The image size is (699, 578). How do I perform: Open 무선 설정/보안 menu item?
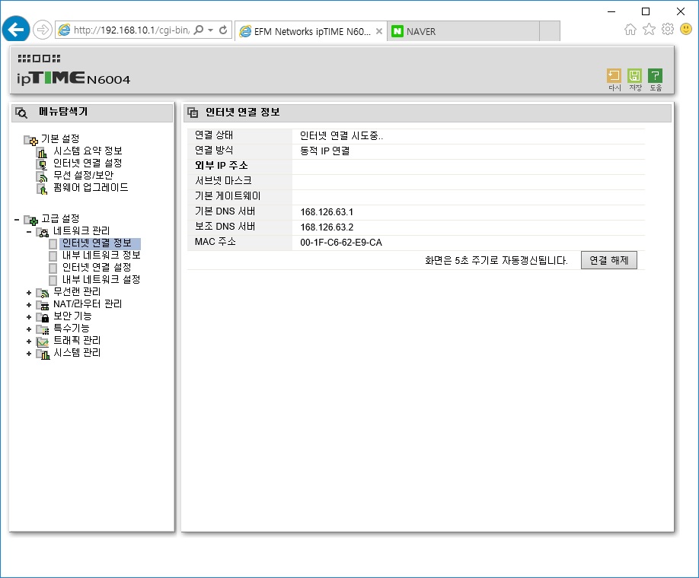83,175
